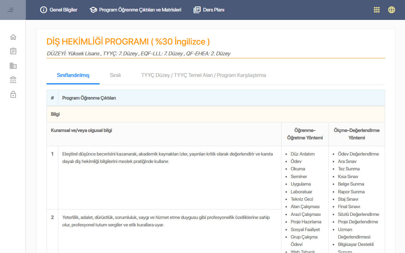
Task: Open the lock icon in sidebar
Action: coord(13,94)
